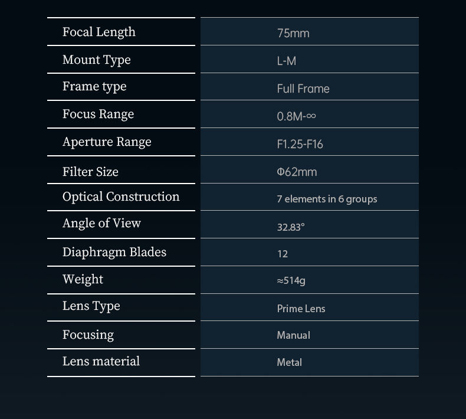Image resolution: width=466 pixels, height=419 pixels.
Task: Click the Optical Construction label
Action: tap(121, 197)
